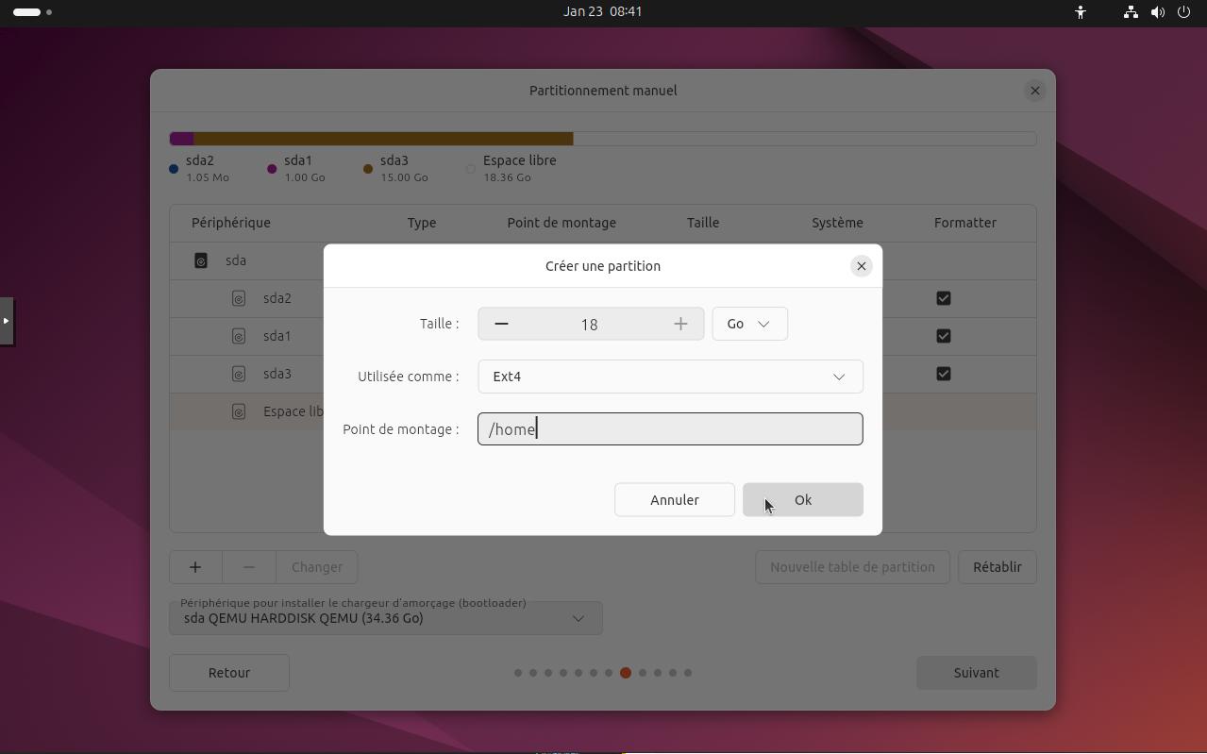Close the Créer une partition dialog
The height and width of the screenshot is (754, 1207).
pyautogui.click(x=861, y=266)
